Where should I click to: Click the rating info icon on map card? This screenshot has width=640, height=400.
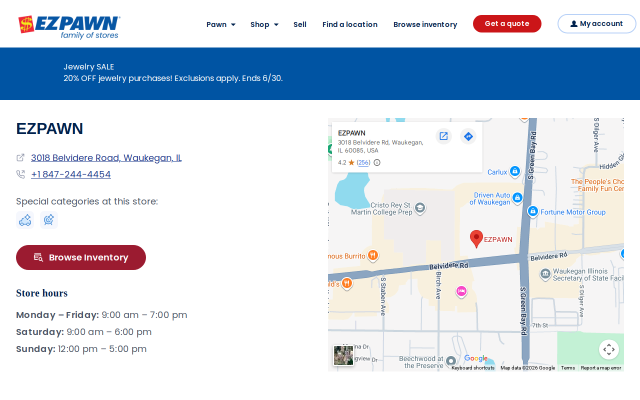(377, 162)
